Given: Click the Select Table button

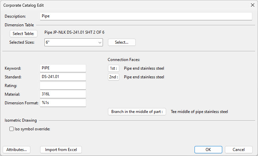Looking at the screenshot, I should click(x=23, y=34).
